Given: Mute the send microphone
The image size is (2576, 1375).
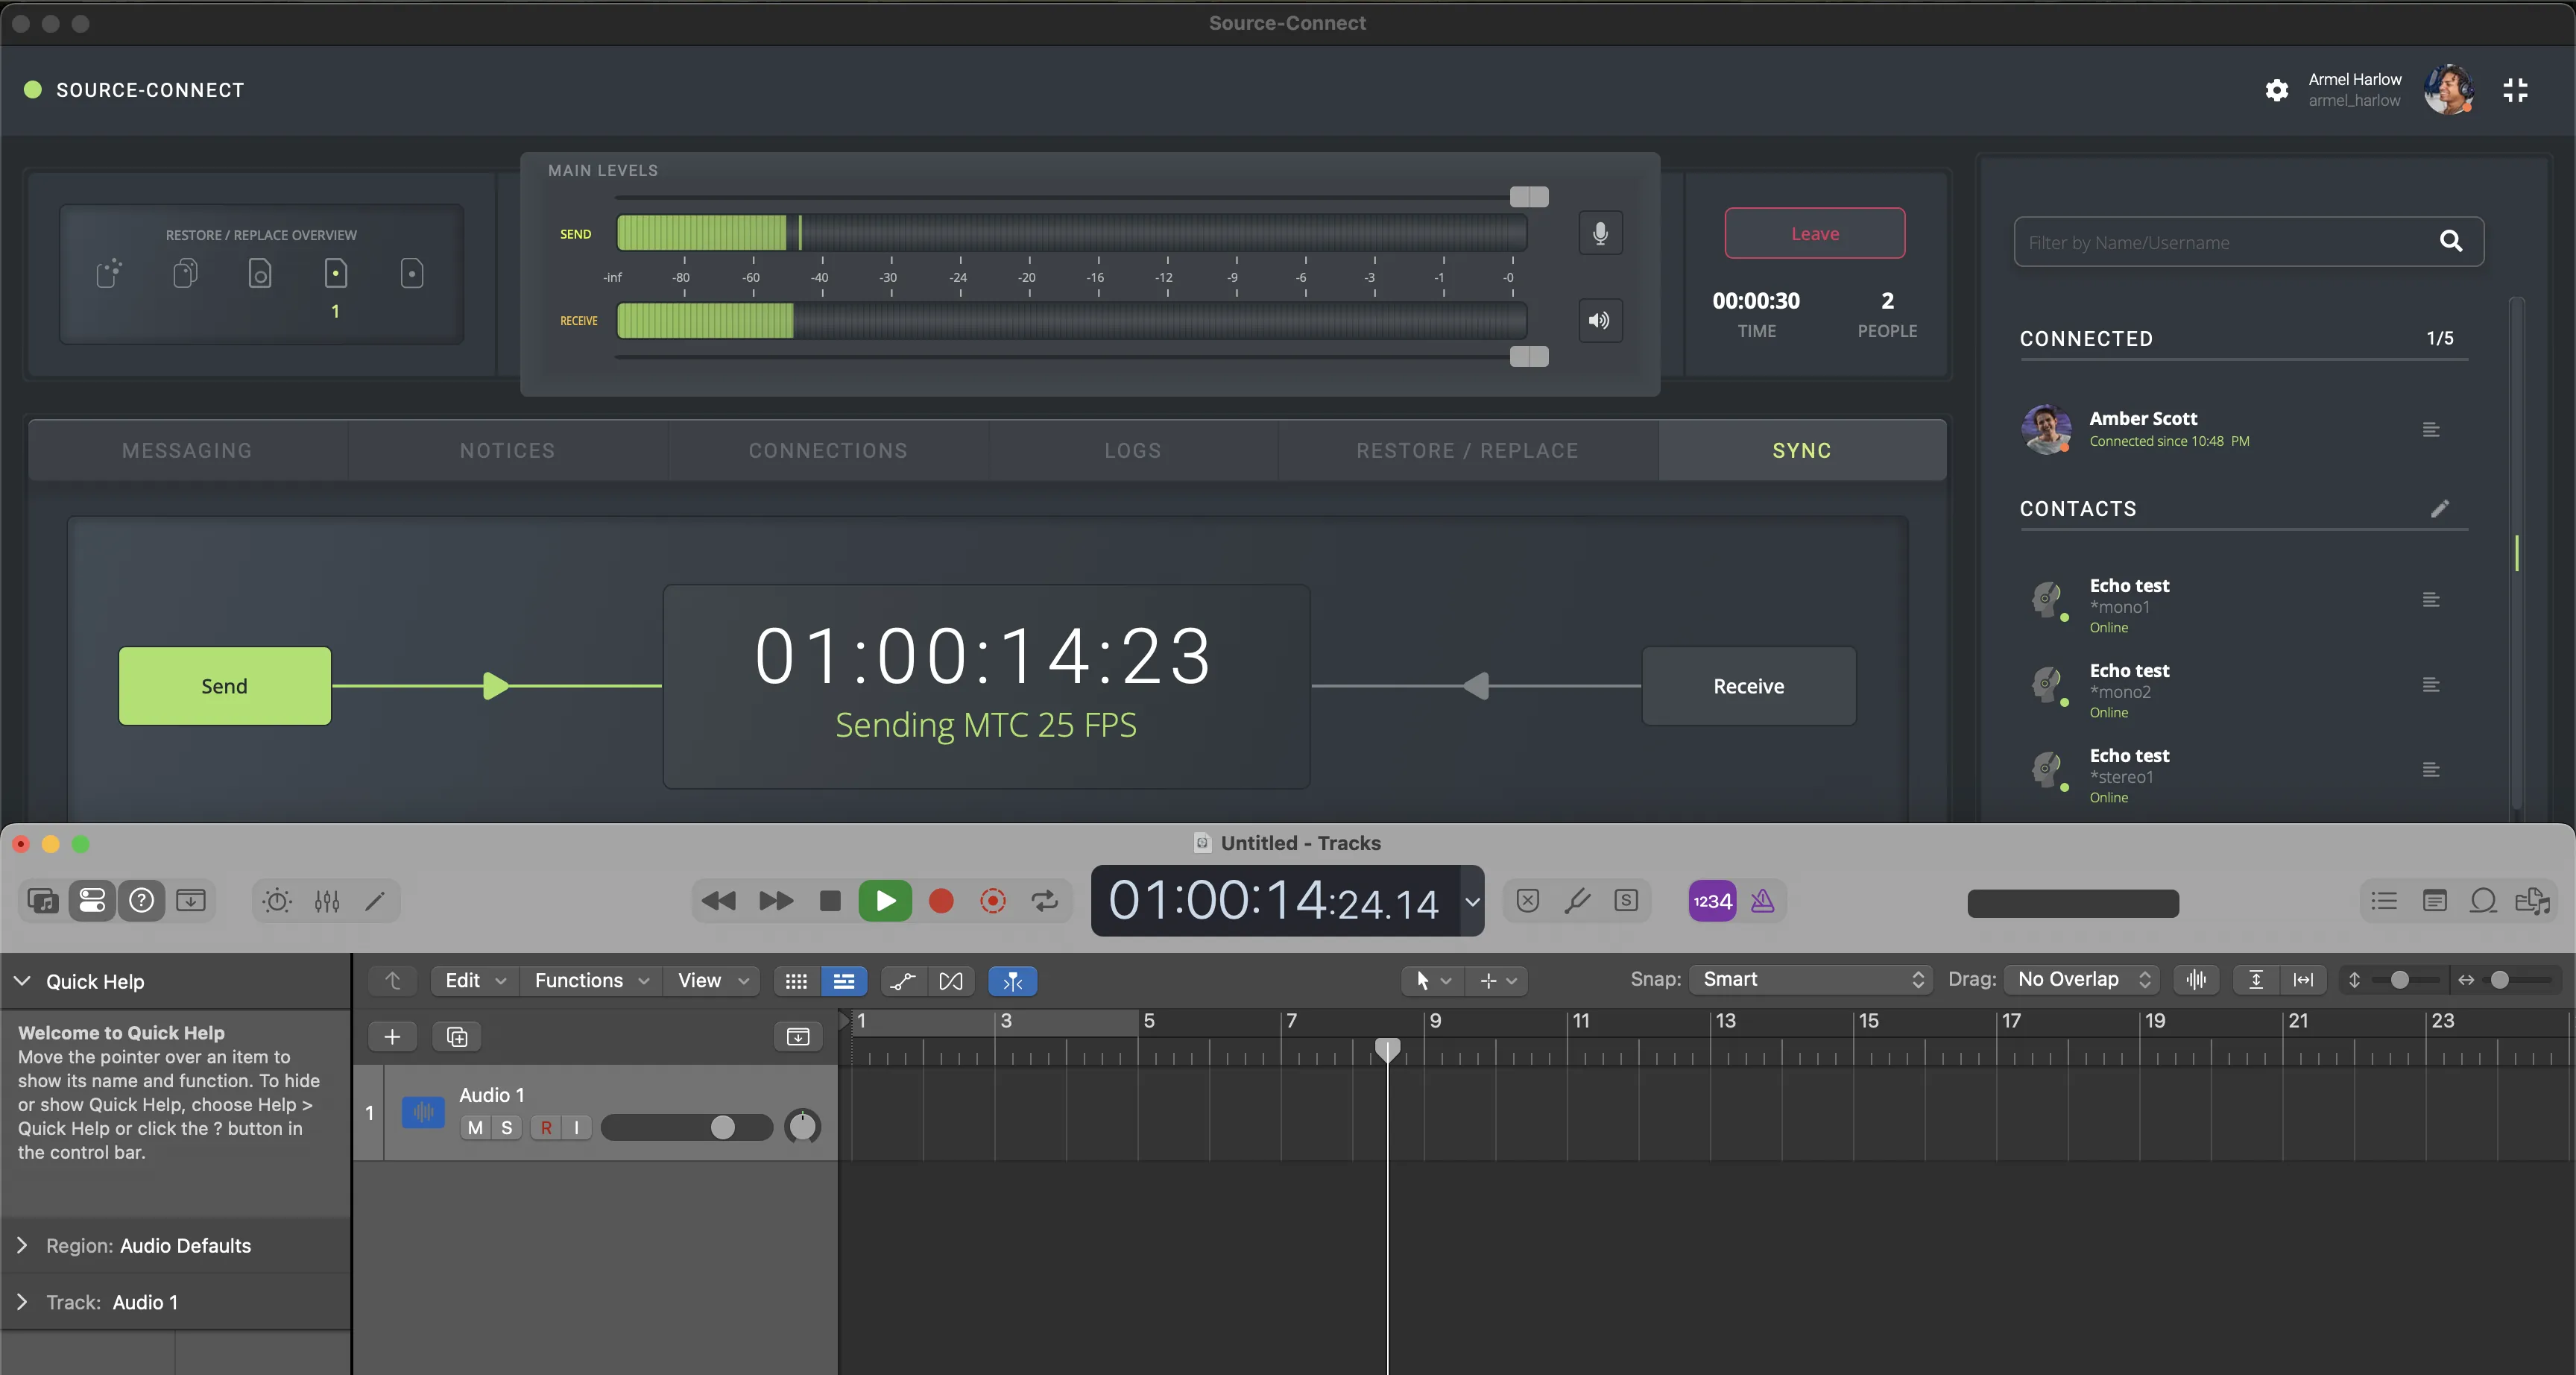Looking at the screenshot, I should (1600, 233).
